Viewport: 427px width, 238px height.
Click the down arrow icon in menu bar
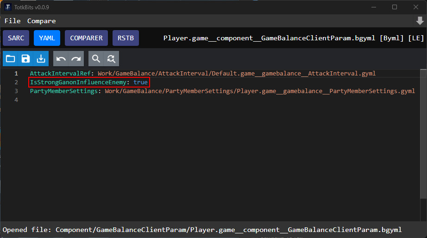[420, 21]
